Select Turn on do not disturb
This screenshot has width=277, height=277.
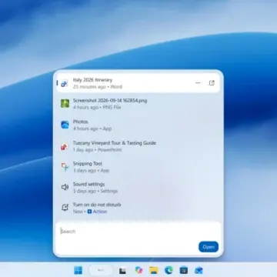[138, 208]
